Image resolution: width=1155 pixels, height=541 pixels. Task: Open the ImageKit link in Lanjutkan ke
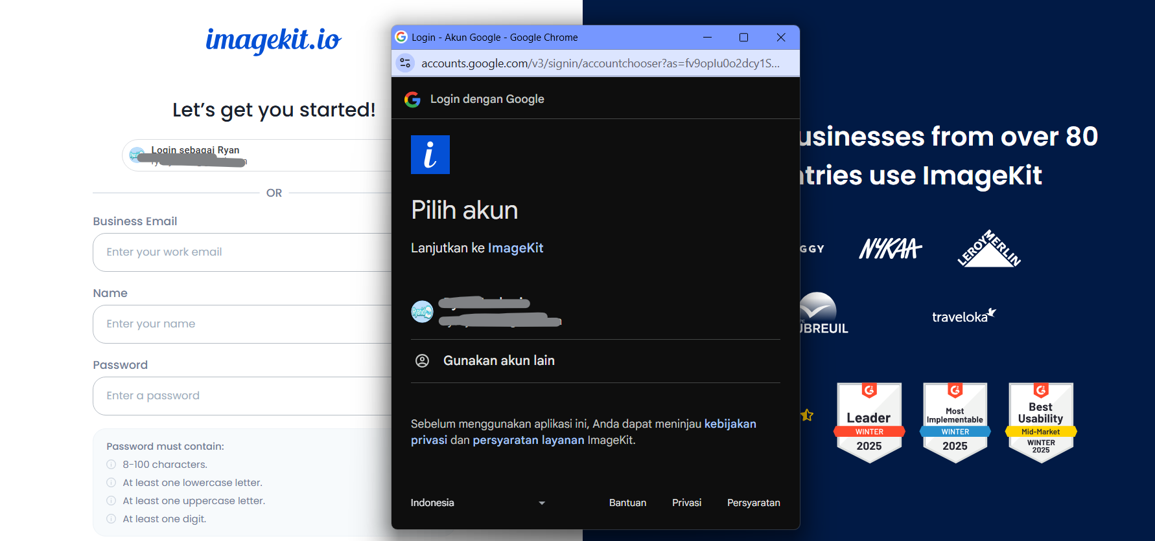point(515,248)
